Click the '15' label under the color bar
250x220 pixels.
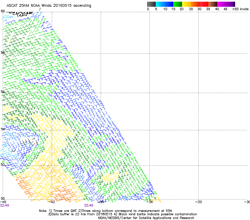[173, 9]
